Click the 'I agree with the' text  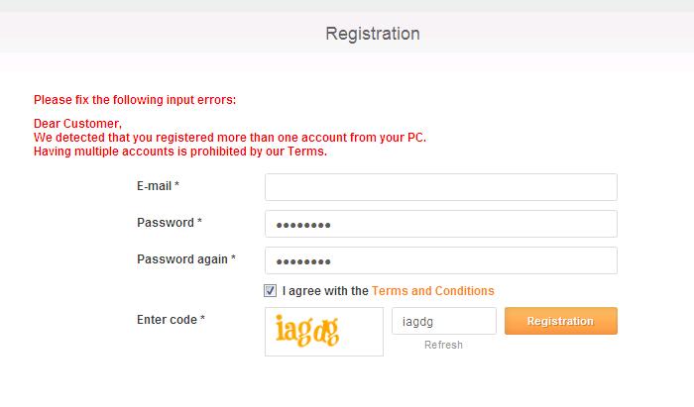pyautogui.click(x=325, y=291)
